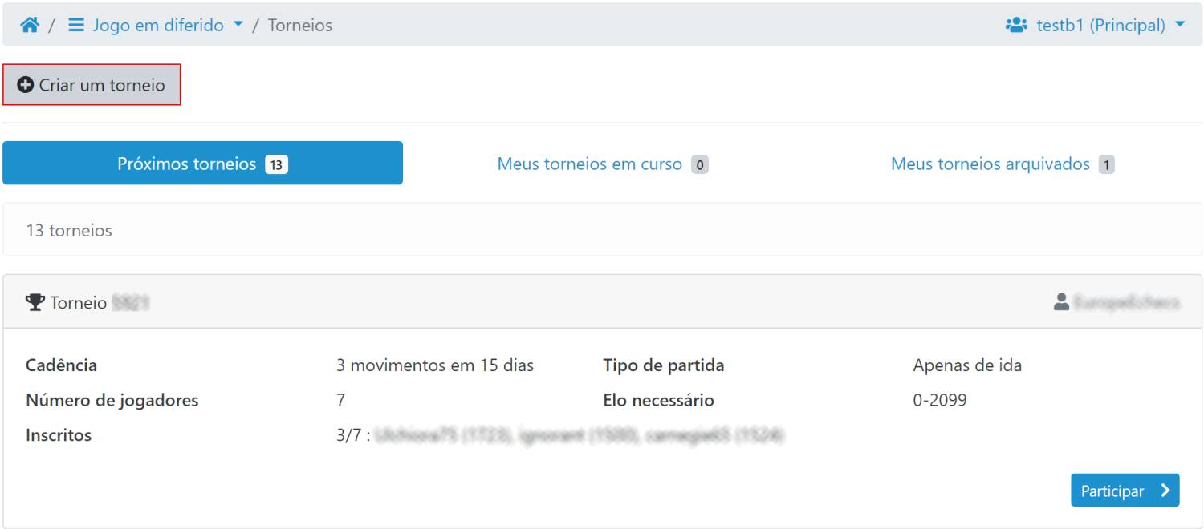The height and width of the screenshot is (529, 1204).
Task: Open the Meus torneios arquivados tab
Action: coord(1003,164)
